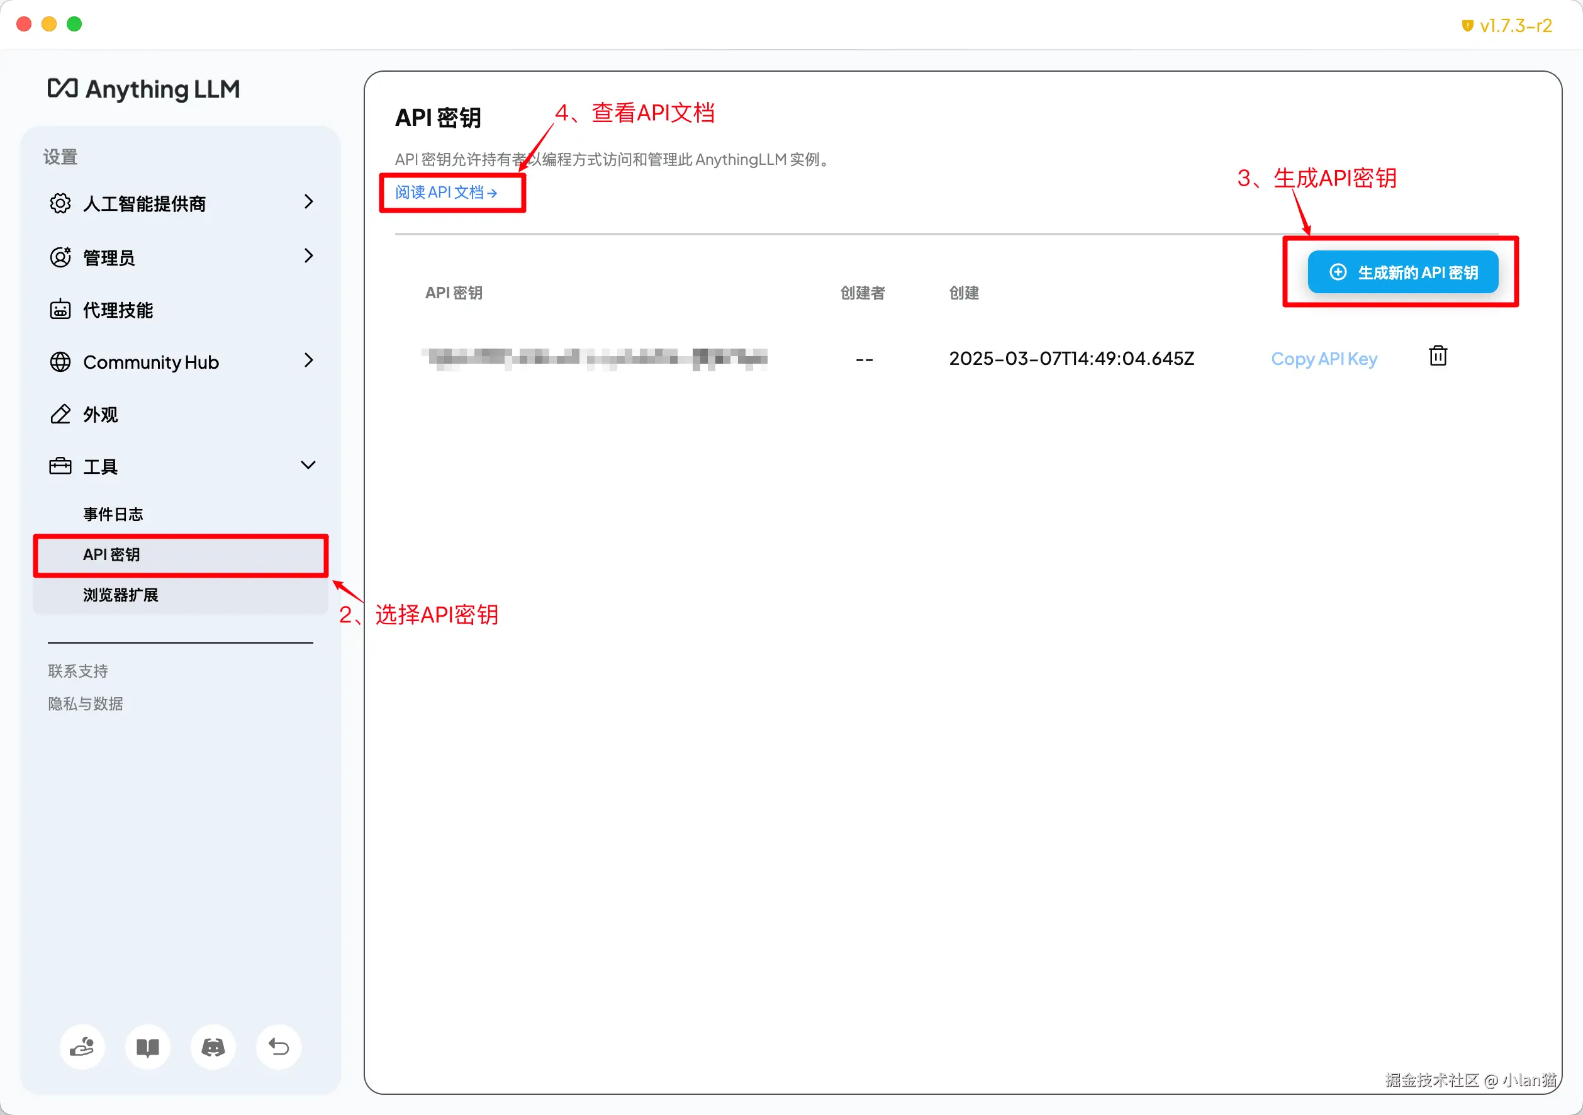The image size is (1583, 1115).
Task: Expand the Community Hub chevron
Action: pyautogui.click(x=308, y=360)
